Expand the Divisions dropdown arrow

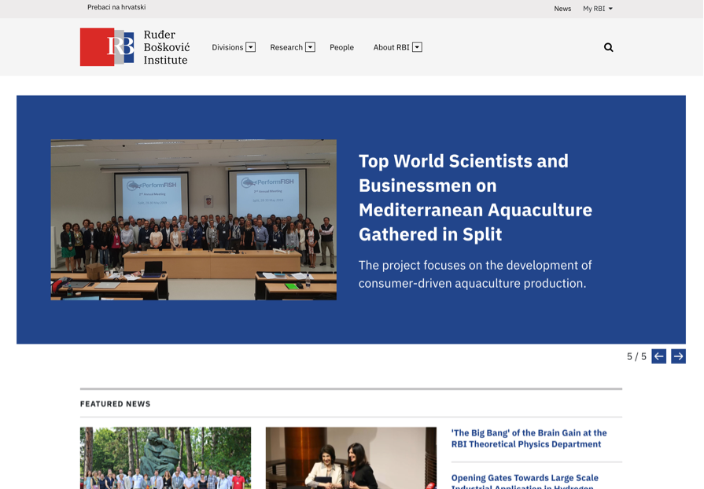click(x=251, y=47)
